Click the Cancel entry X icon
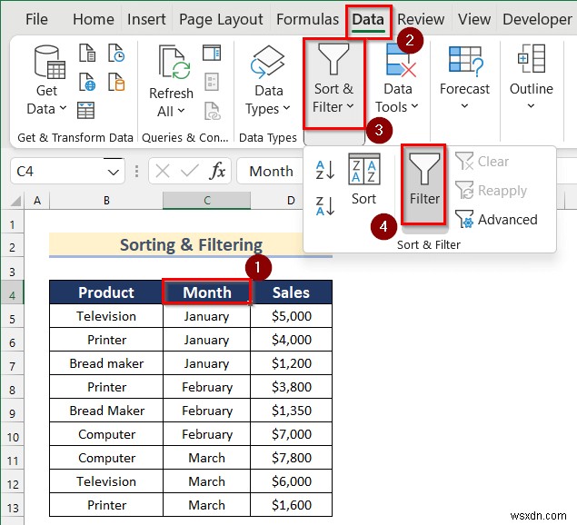 (163, 171)
